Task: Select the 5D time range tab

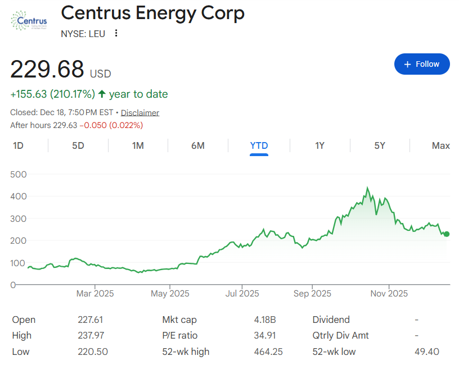Action: point(78,146)
